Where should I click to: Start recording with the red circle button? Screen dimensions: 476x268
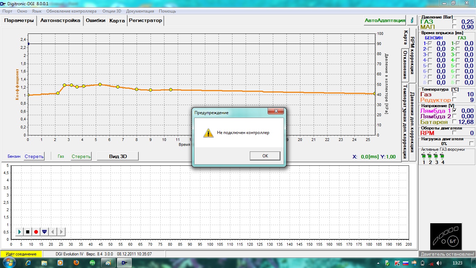(x=36, y=232)
